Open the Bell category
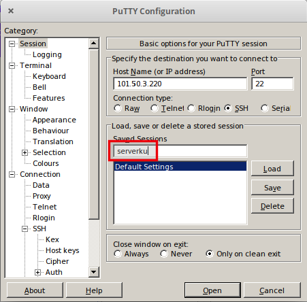 (x=39, y=87)
